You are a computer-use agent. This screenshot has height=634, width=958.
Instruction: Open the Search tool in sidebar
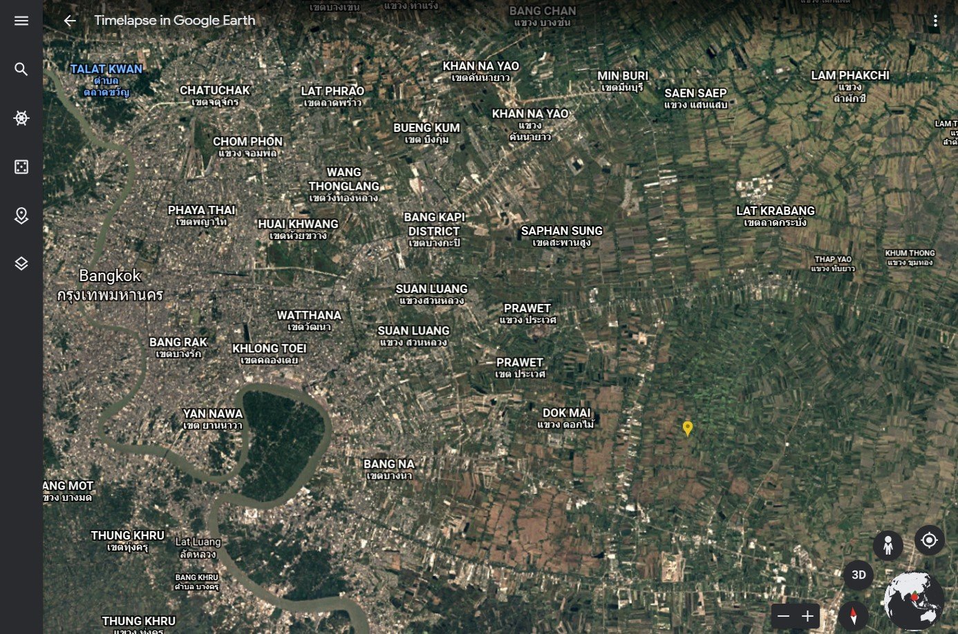coord(21,69)
